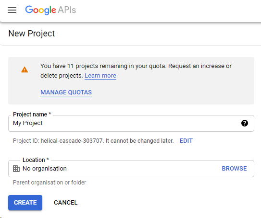Click the New Project page heading
This screenshot has height=218, width=261.
[31, 34]
